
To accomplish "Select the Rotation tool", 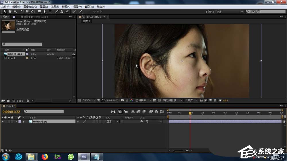I will 22,11.
